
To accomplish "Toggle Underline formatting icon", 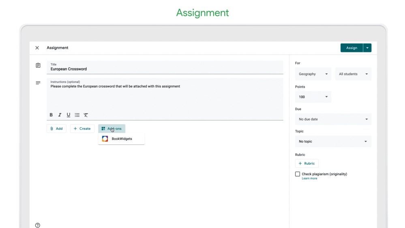I will tap(68, 115).
